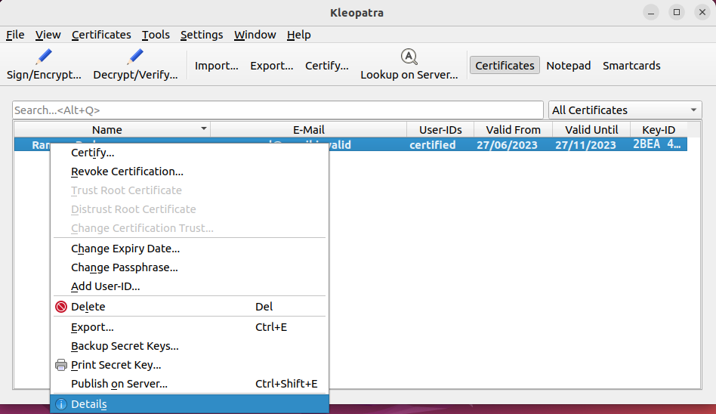Click the search certificates field
Image resolution: width=716 pixels, height=414 pixels.
[x=278, y=110]
